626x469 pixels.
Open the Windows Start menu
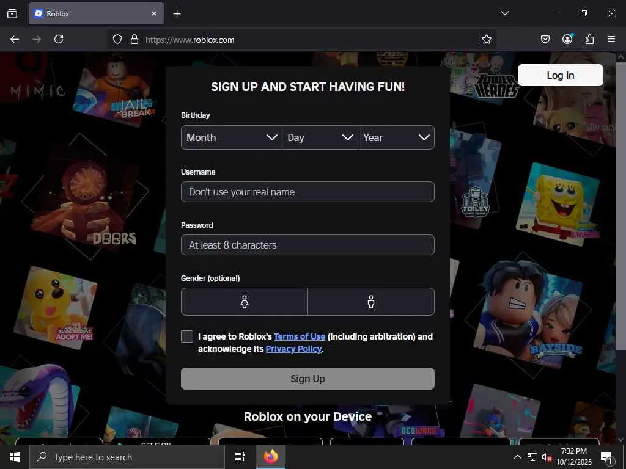pyautogui.click(x=15, y=457)
